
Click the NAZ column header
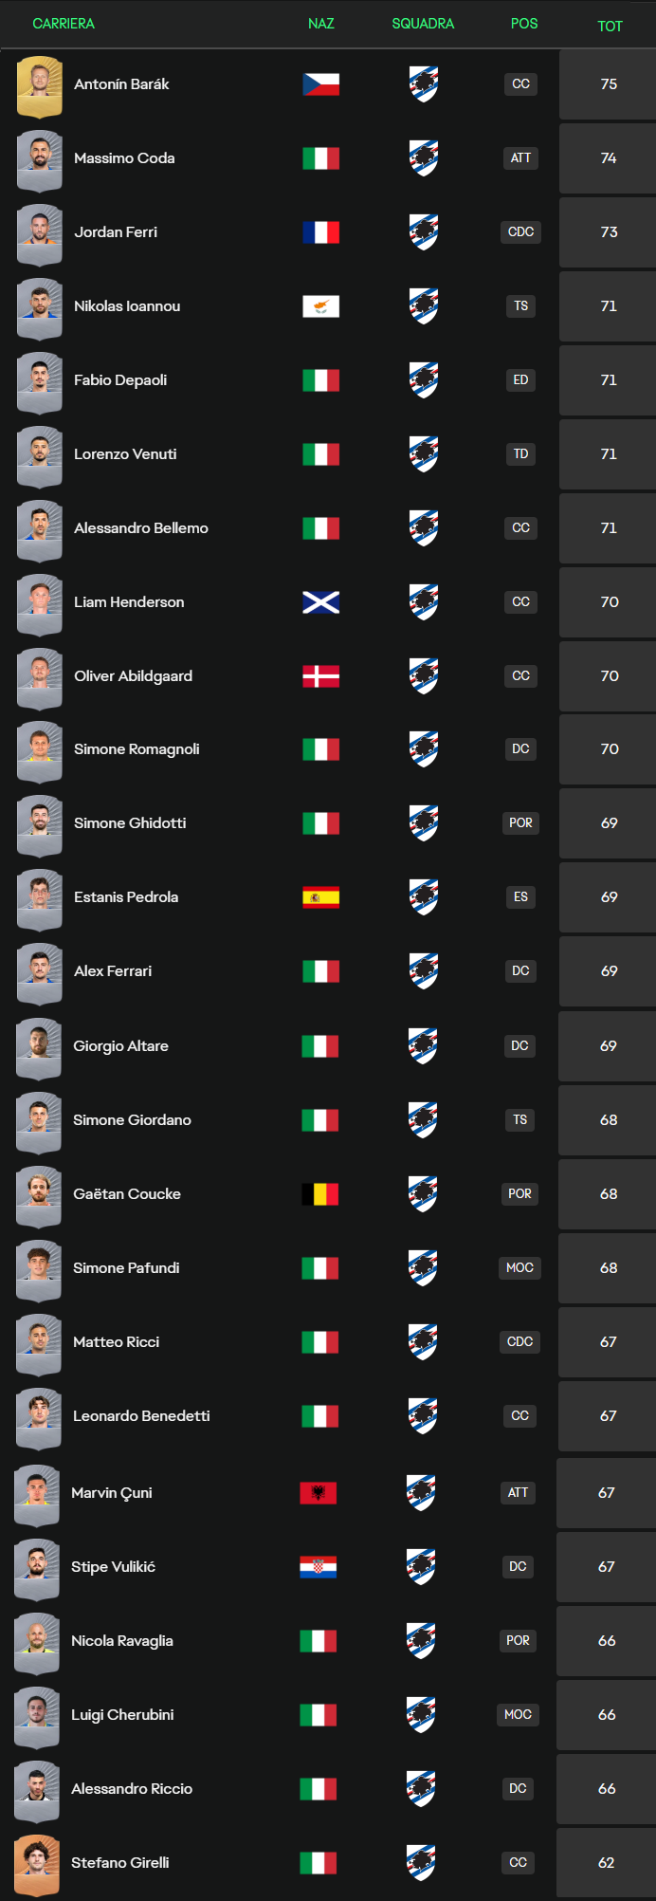(x=321, y=24)
